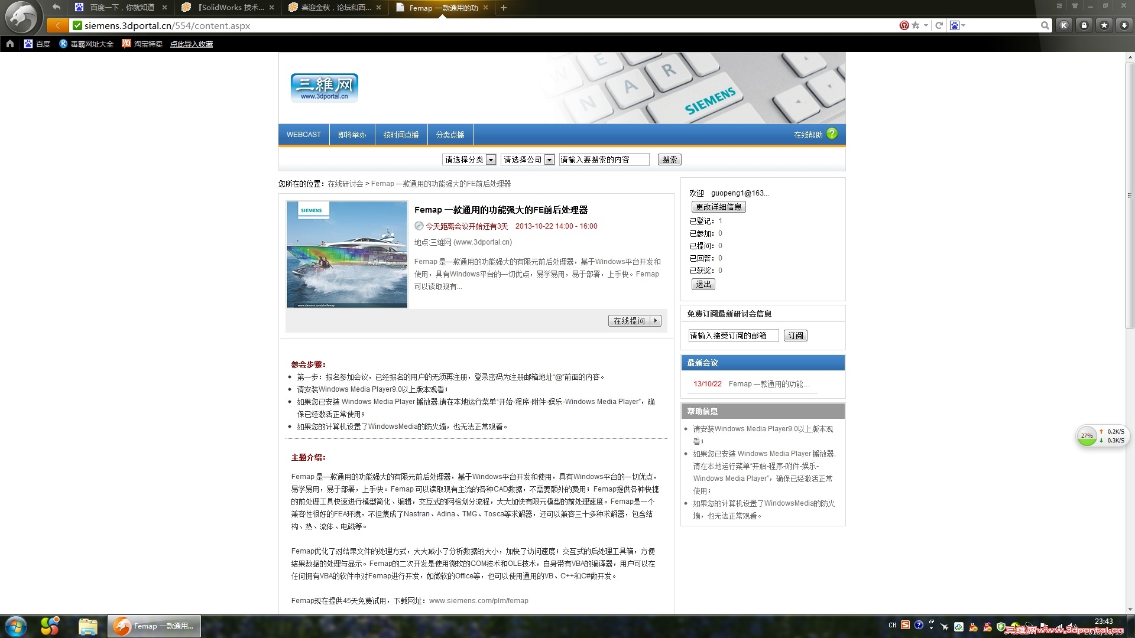Open the 请选择分类 dropdown
1135x638 pixels.
(469, 159)
